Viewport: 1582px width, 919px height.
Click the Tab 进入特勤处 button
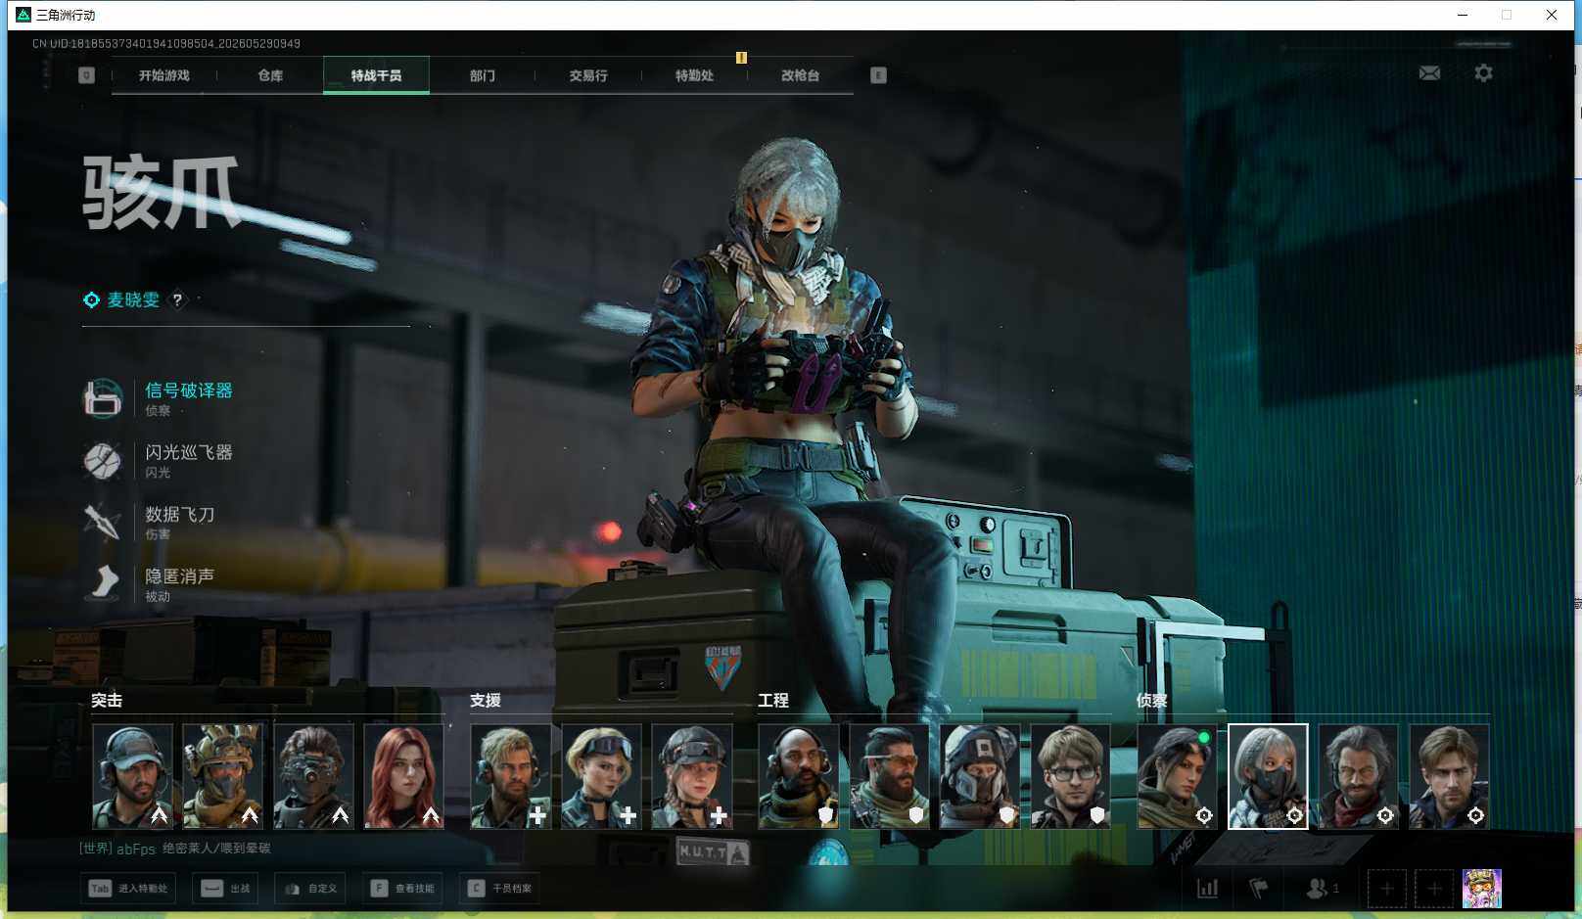pos(128,889)
